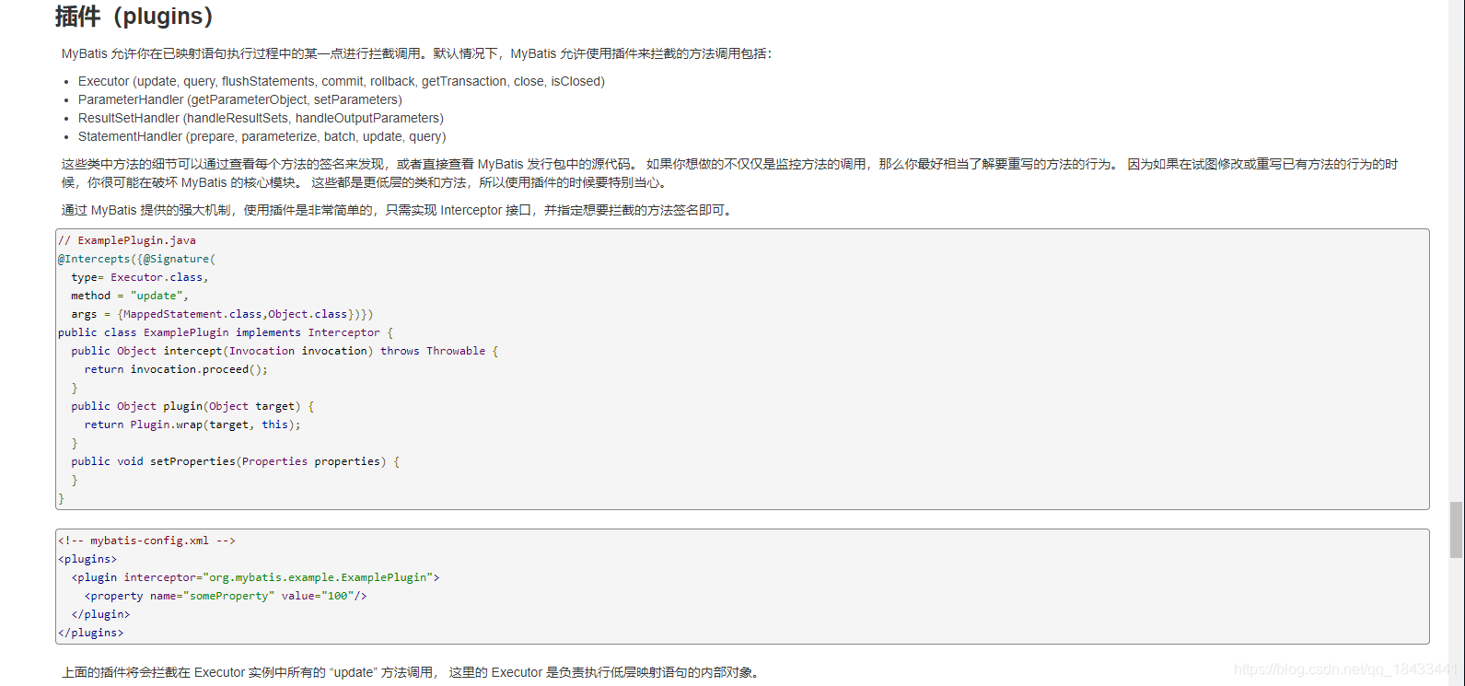Click the args = {MappedStatement.class line

[221, 314]
